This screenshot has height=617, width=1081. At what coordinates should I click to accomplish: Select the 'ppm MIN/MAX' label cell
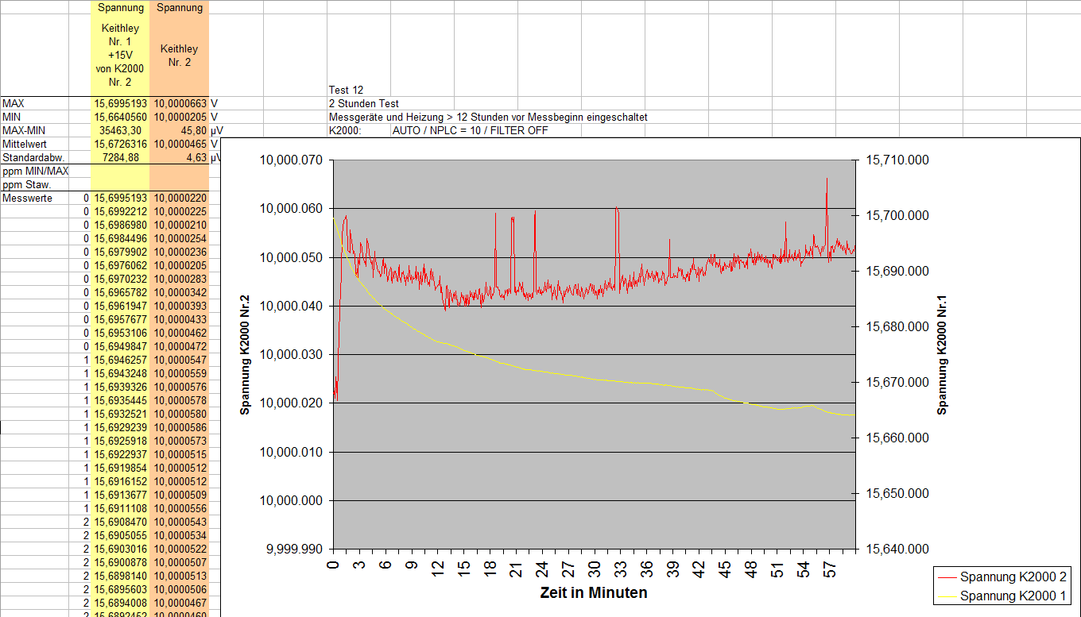click(x=34, y=171)
